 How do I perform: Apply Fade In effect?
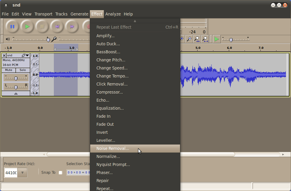point(135,116)
